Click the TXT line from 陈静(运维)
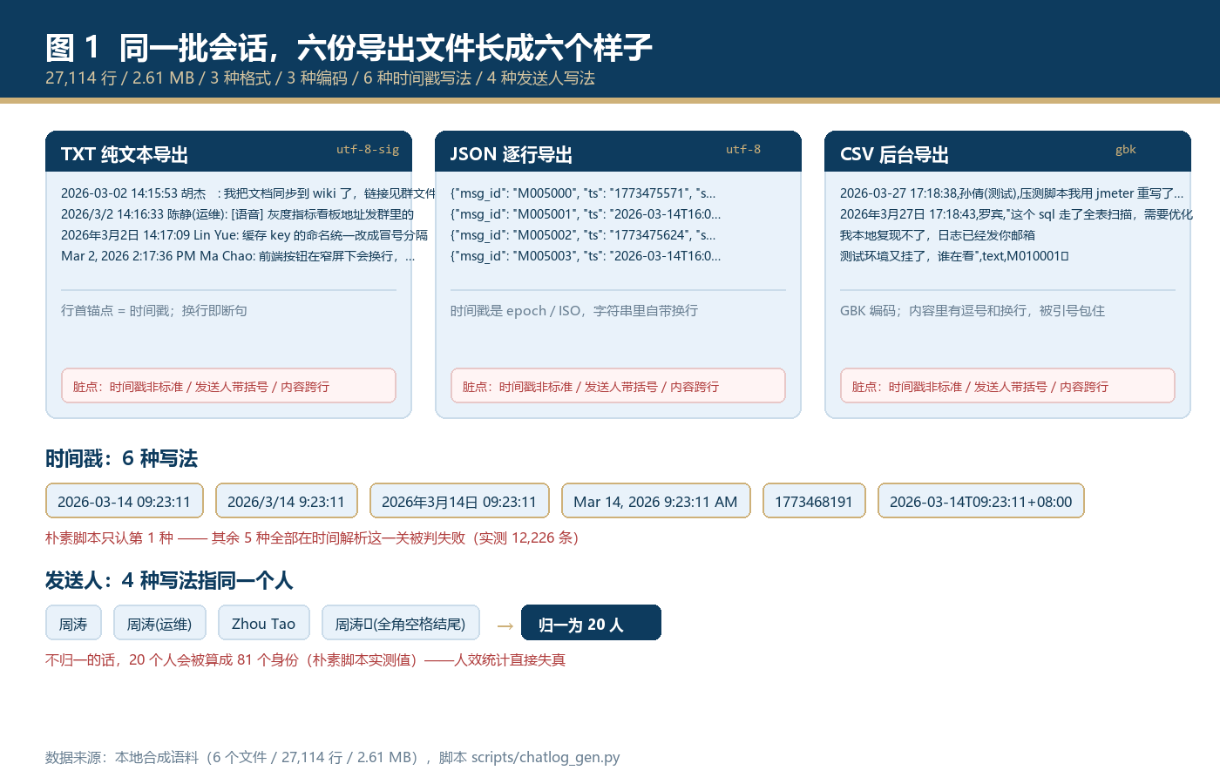Image resolution: width=1220 pixels, height=784 pixels. 237,214
